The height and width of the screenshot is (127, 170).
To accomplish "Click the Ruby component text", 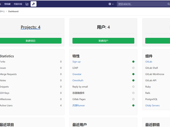I will coord(148,87).
